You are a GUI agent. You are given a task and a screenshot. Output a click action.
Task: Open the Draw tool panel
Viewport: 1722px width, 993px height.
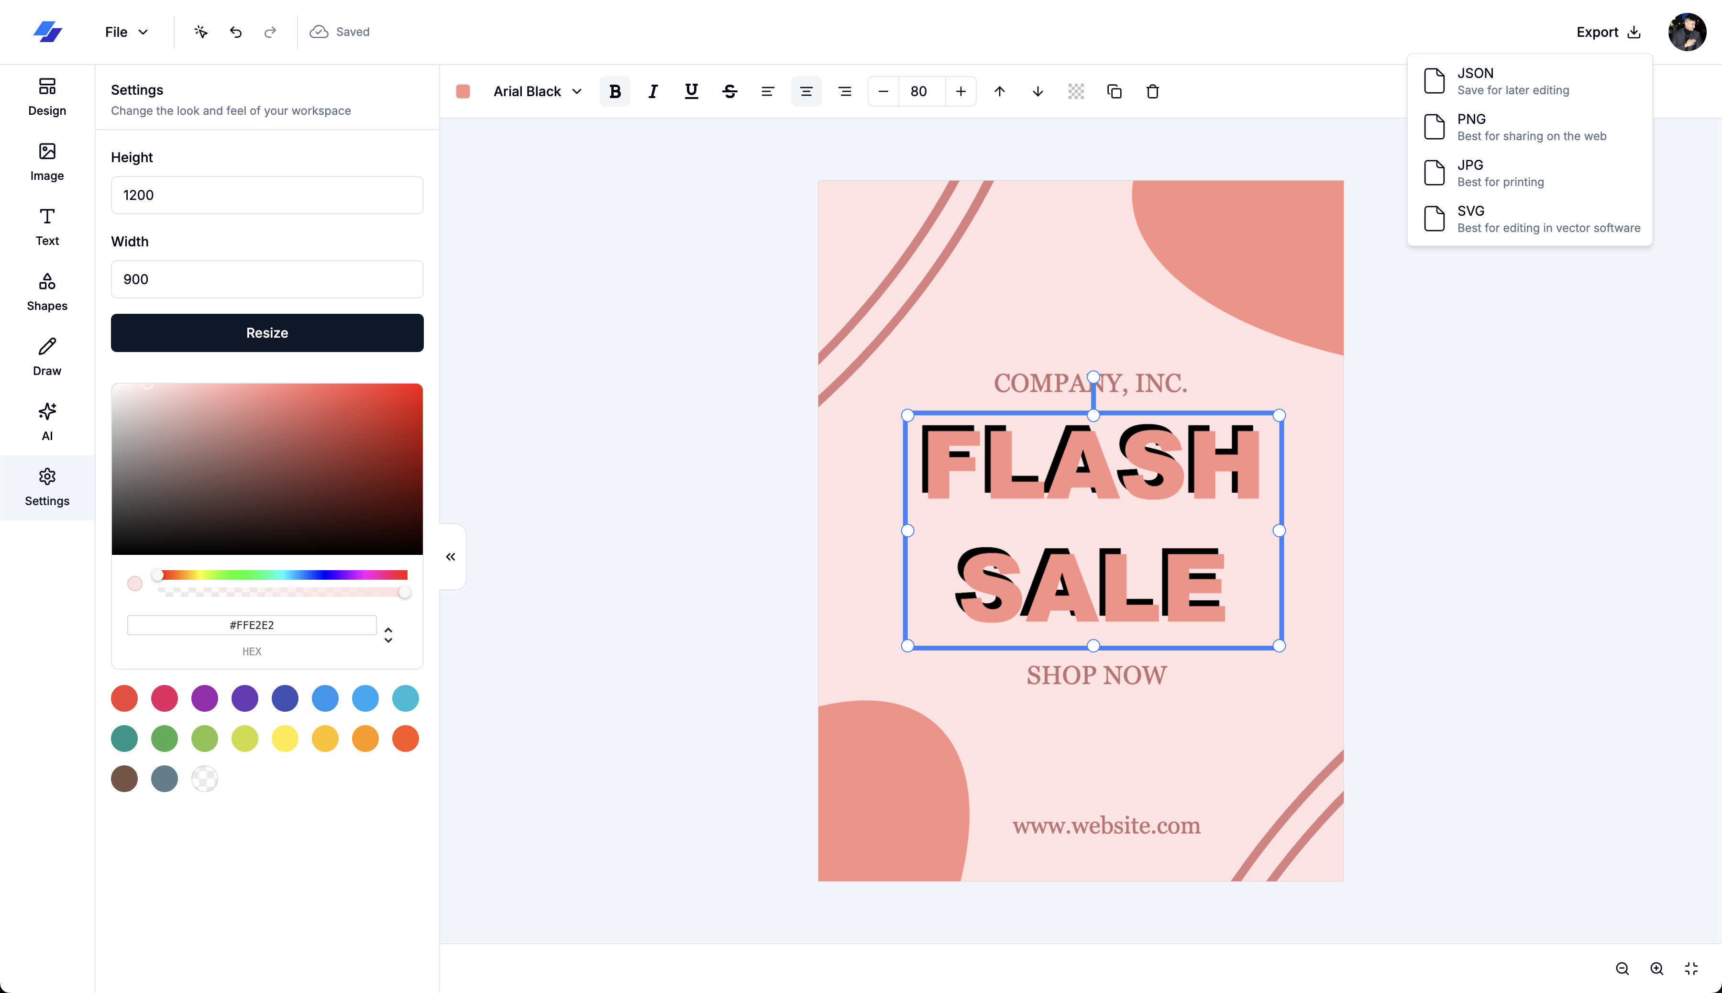[x=46, y=355]
